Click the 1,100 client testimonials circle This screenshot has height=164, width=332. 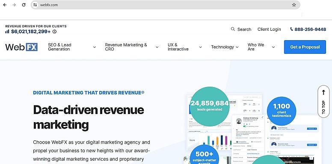282,111
